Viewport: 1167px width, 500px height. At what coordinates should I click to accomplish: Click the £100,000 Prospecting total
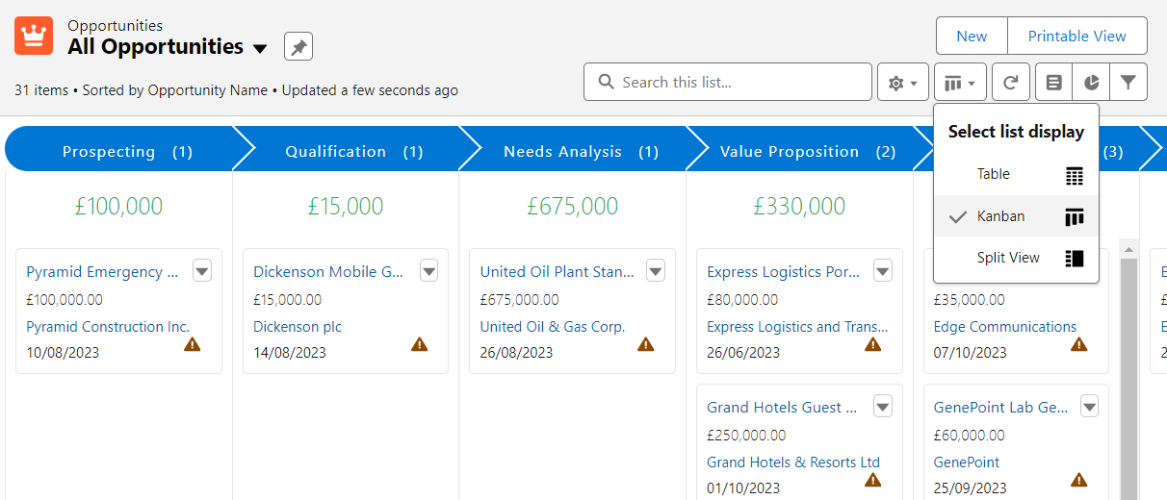point(118,206)
